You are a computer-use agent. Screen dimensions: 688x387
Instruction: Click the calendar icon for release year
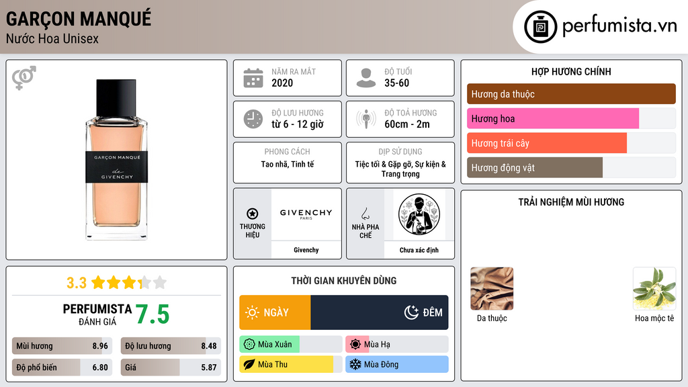[253, 78]
